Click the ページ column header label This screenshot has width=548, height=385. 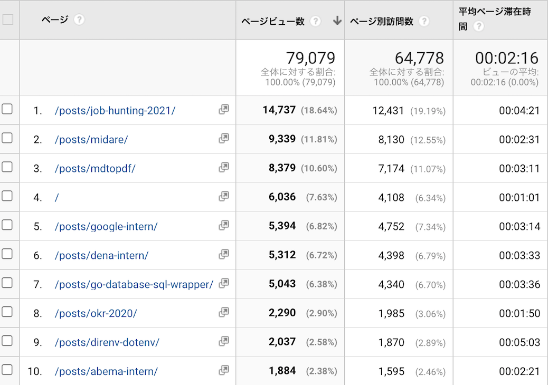(55, 20)
